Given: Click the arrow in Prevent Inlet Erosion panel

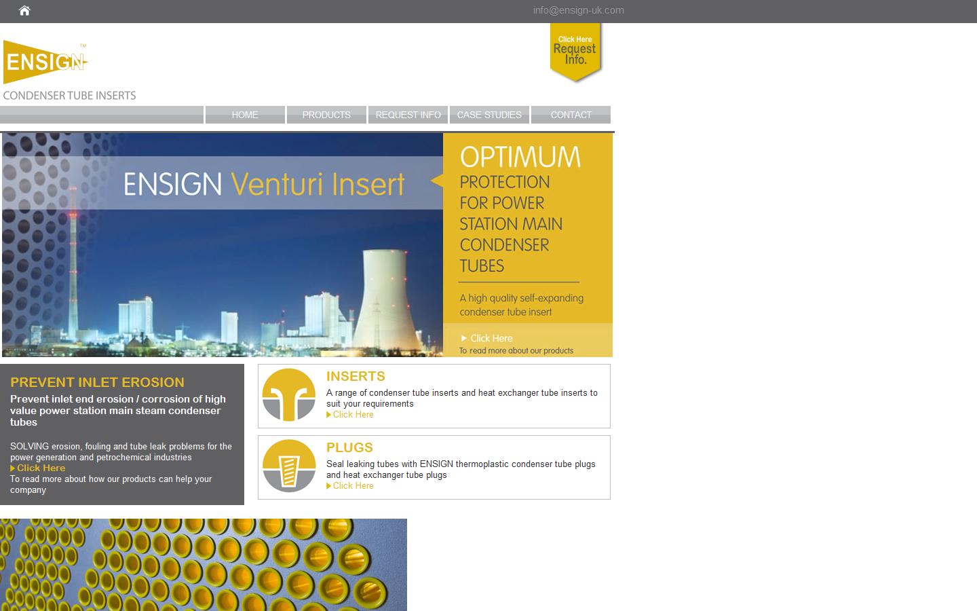Looking at the screenshot, I should click(13, 468).
